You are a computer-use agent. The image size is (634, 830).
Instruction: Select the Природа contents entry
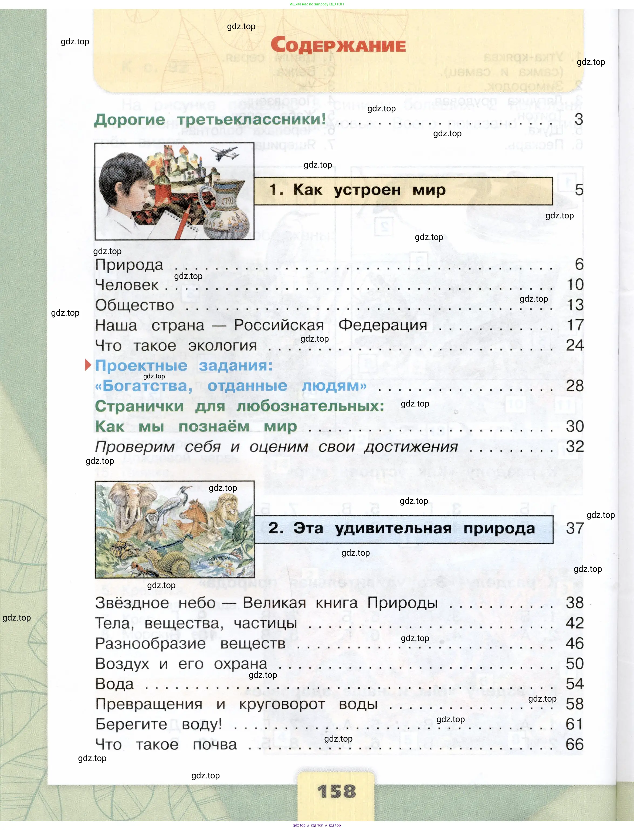click(129, 265)
